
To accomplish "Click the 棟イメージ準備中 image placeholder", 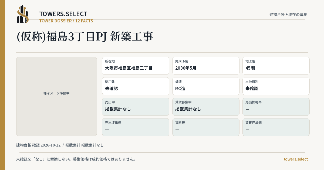I will [x=56, y=96].
